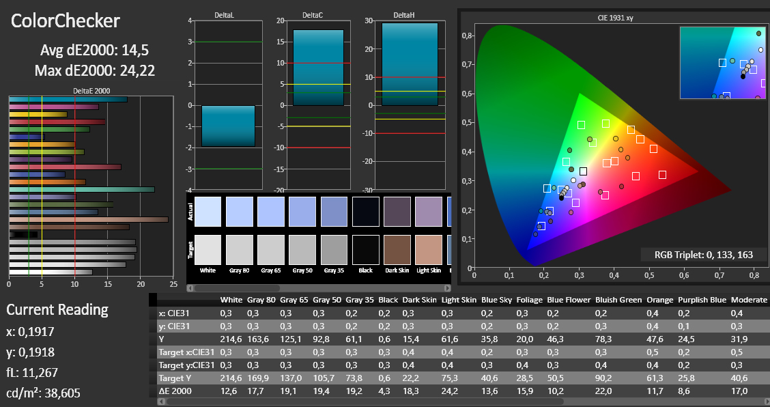Click the top cyan bar in DeltaE 2000 chart
This screenshot has height=407, width=770.
click(68, 99)
